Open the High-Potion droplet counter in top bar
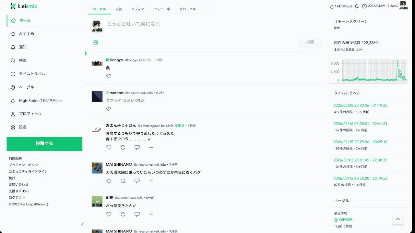 click(341, 6)
